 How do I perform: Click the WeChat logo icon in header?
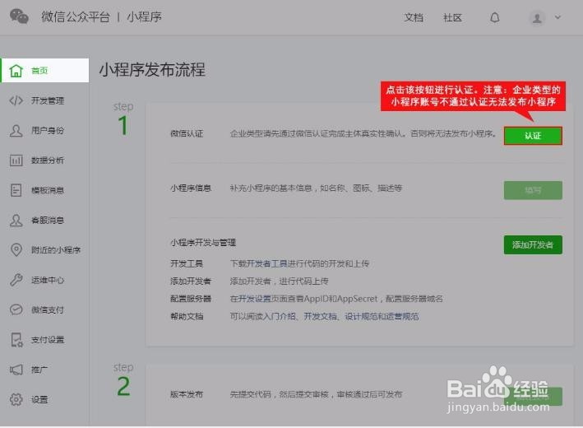tap(19, 16)
